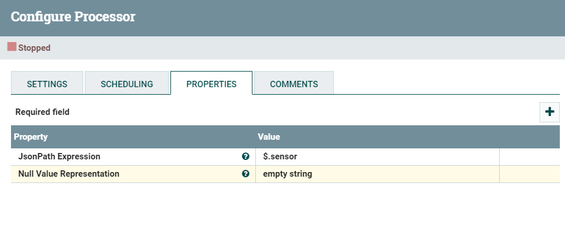Click the Required field label

(42, 112)
